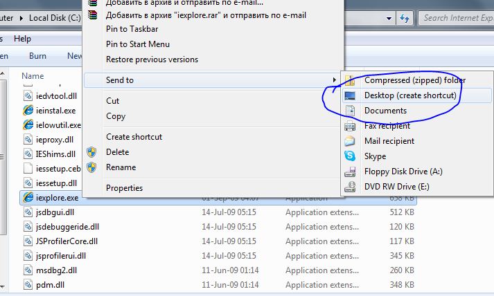Click the IEShims.dll file icon

(28, 154)
